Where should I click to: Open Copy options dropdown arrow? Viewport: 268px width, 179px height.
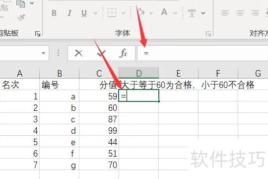[32, 3]
